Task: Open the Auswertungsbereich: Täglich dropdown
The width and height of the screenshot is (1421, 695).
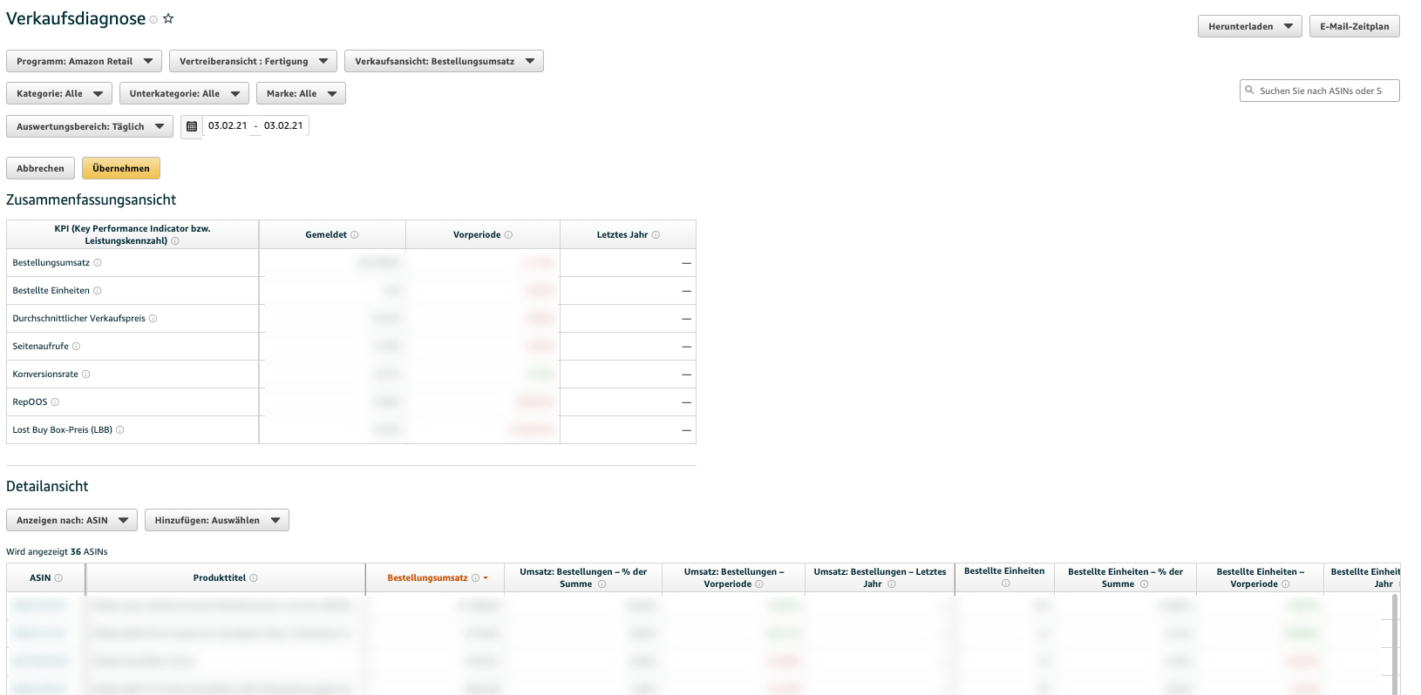Action: (89, 126)
